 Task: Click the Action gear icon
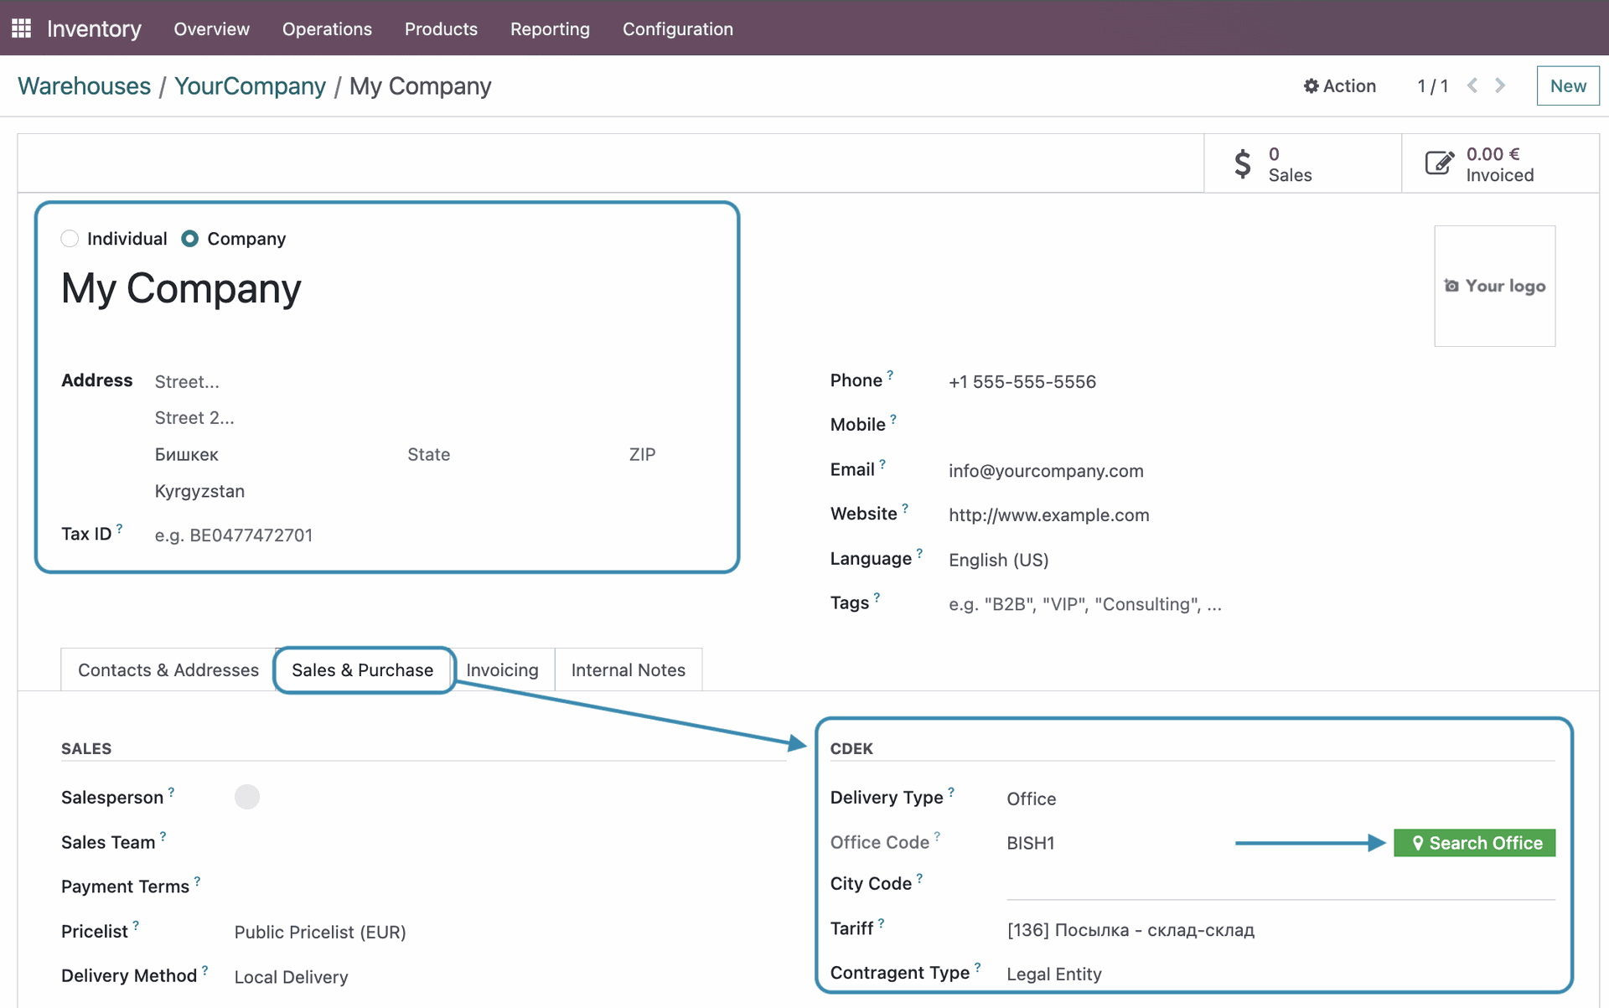(1312, 86)
